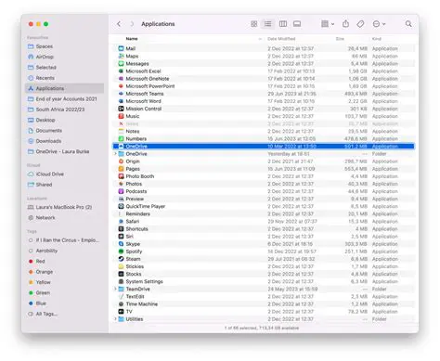
Task: Select the Microsoft Teams icon
Action: (121, 94)
